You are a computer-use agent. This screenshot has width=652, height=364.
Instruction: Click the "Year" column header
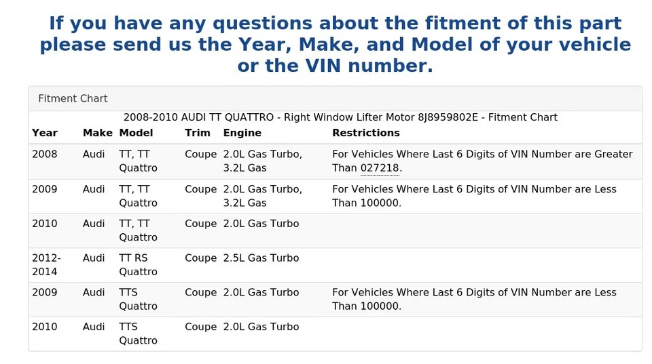pyautogui.click(x=45, y=133)
